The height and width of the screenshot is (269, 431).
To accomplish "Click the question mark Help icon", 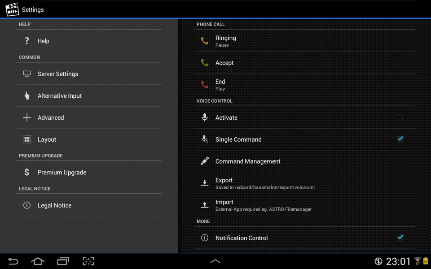I will coord(26,41).
